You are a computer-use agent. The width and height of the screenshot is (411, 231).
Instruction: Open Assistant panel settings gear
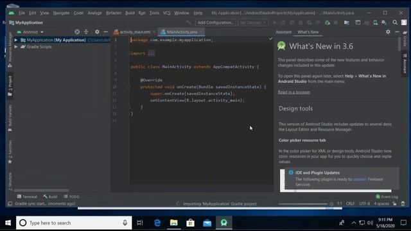coord(388,31)
